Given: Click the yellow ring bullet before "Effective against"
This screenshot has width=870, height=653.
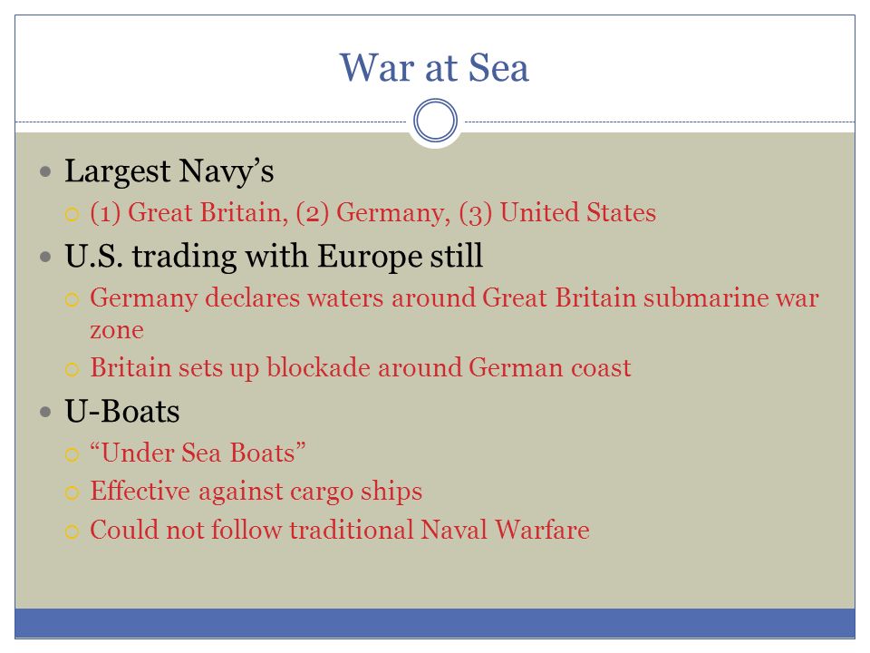Looking at the screenshot, I should coord(72,492).
